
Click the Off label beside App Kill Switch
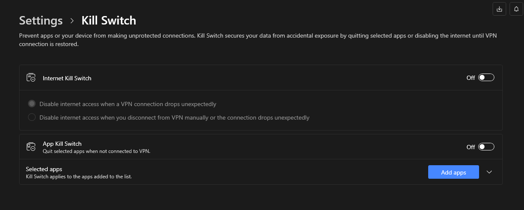click(x=471, y=147)
